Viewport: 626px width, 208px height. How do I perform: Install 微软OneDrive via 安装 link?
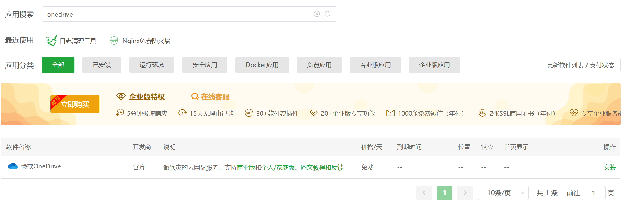[x=609, y=167]
